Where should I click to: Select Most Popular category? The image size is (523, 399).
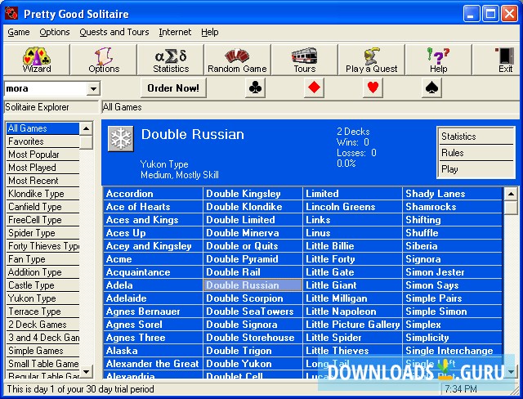click(x=42, y=155)
